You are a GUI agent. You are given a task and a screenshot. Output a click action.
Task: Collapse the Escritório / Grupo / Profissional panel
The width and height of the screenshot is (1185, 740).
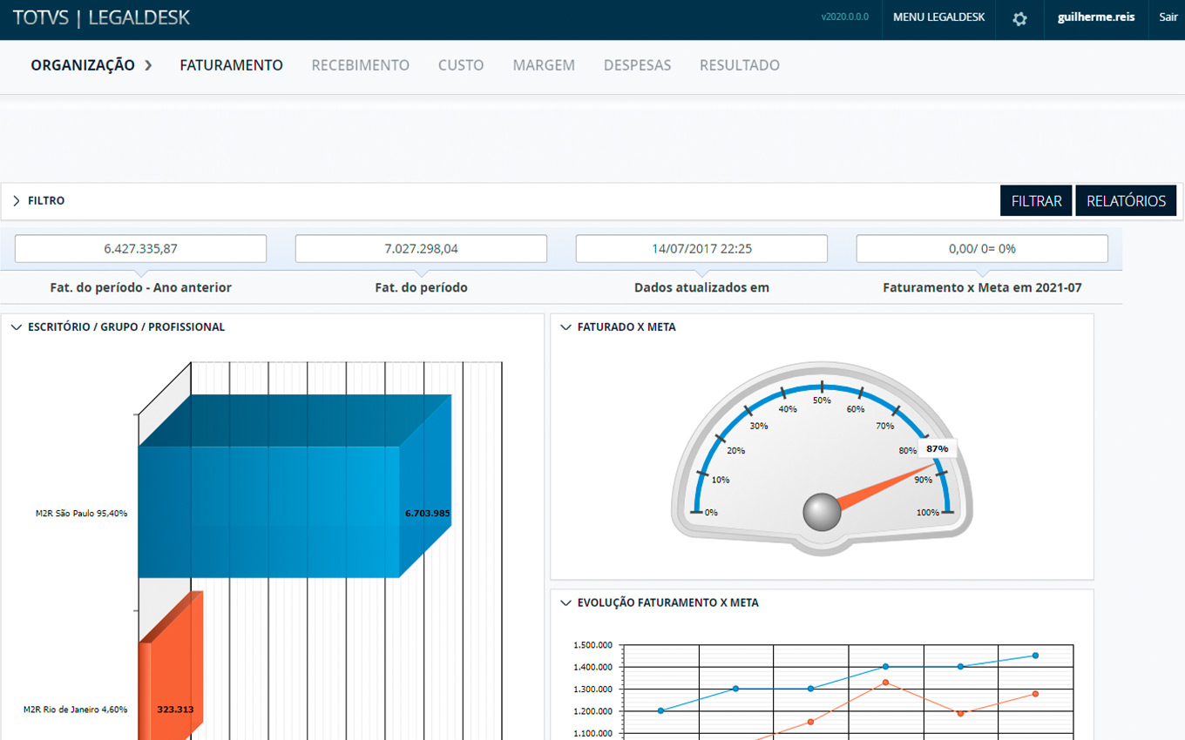17,327
